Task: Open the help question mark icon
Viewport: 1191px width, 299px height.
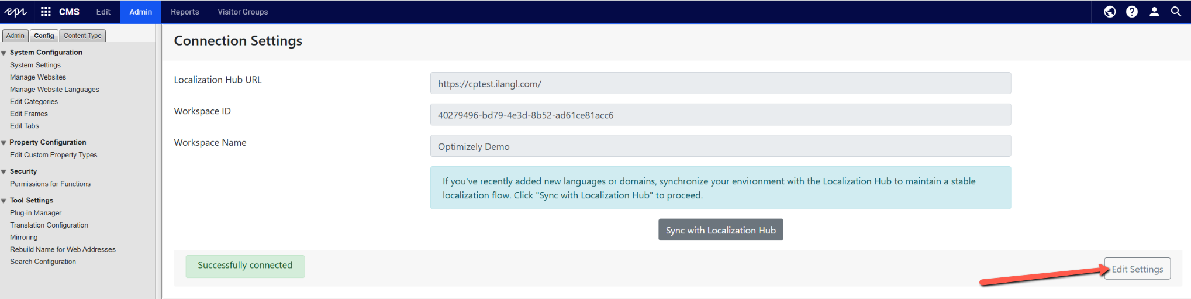Action: pos(1131,12)
